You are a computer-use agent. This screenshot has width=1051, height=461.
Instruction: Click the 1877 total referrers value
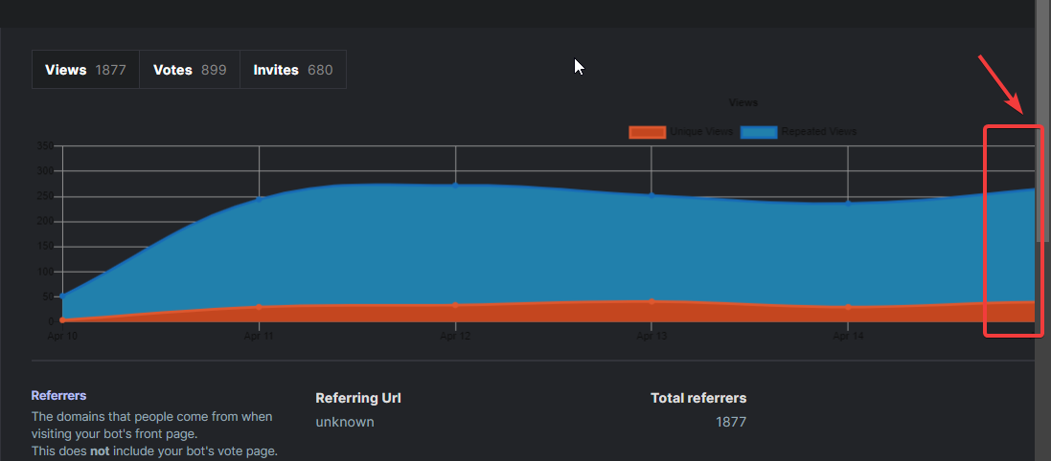(x=731, y=422)
